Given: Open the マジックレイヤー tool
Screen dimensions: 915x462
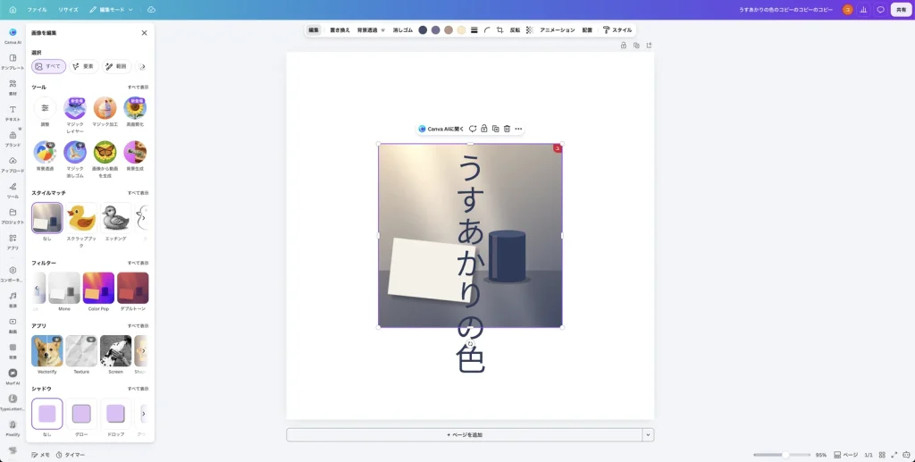Looking at the screenshot, I should click(75, 115).
